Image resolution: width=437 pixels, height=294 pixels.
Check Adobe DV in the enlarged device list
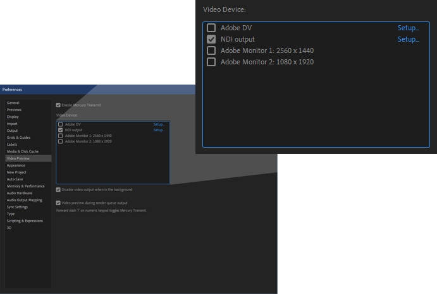coord(211,28)
